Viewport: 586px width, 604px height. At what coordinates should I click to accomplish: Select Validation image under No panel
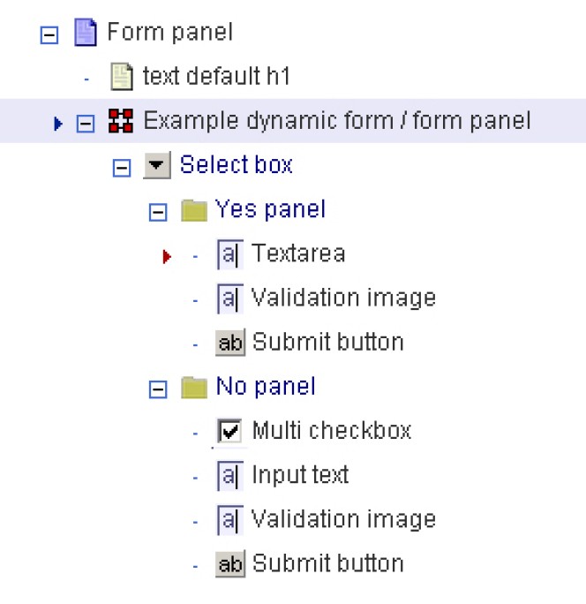point(343,519)
